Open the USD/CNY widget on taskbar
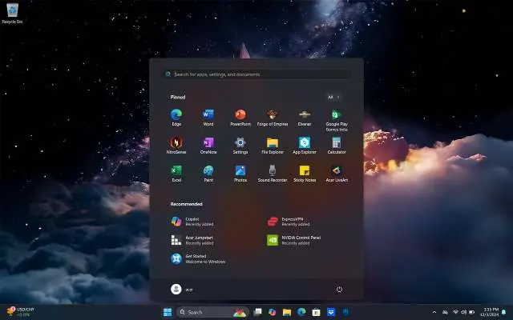Screen dimensions: 513x320 20,312
